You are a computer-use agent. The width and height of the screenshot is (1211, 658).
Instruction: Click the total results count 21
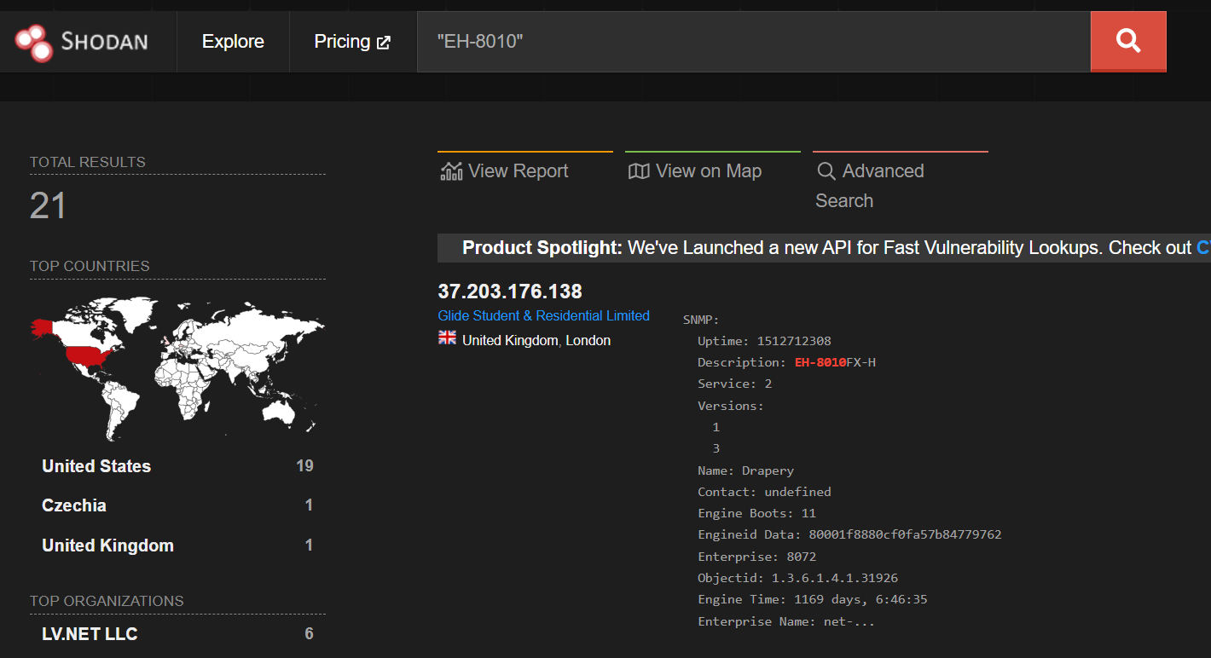(48, 205)
